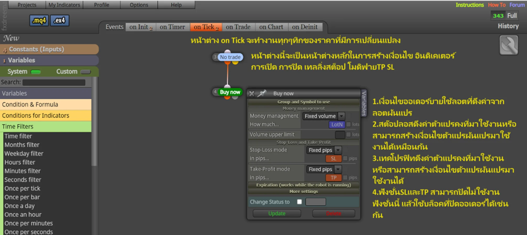Collapse the Stop-Loss and Take-Profit section
The image size is (527, 235).
pos(303,142)
